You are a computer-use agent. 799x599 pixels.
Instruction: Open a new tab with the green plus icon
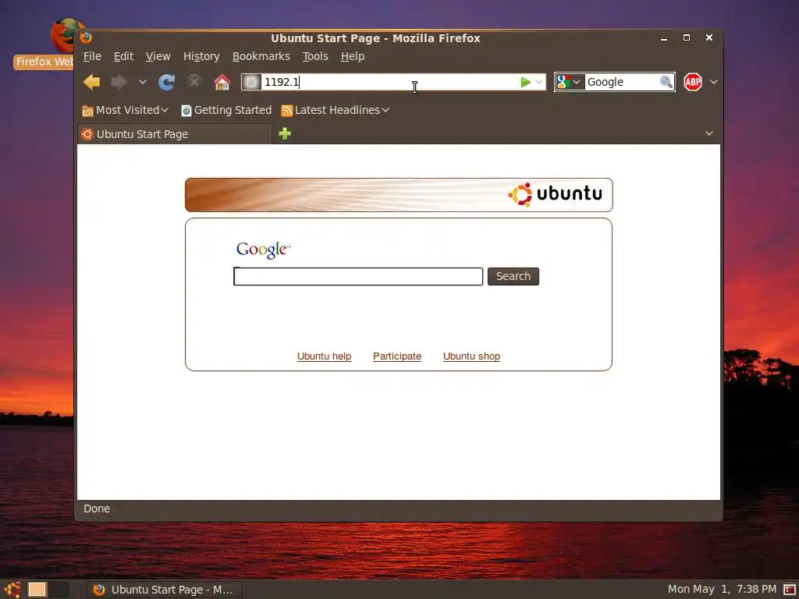[285, 133]
